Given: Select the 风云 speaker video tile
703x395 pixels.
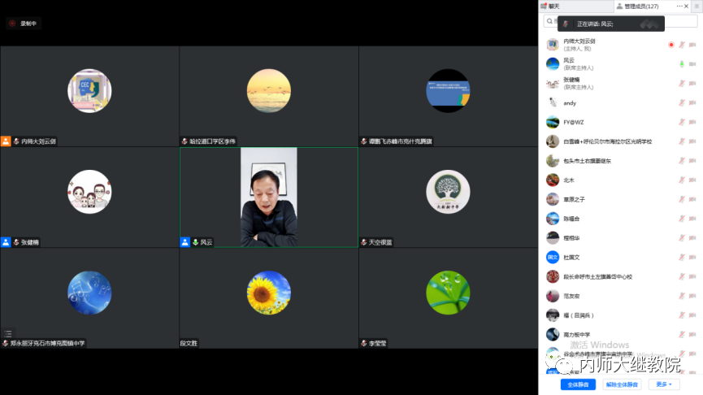Looking at the screenshot, I should pyautogui.click(x=268, y=197).
